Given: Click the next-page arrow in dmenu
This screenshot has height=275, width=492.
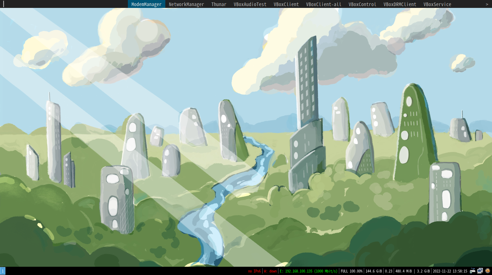Looking at the screenshot, I should (487, 4).
